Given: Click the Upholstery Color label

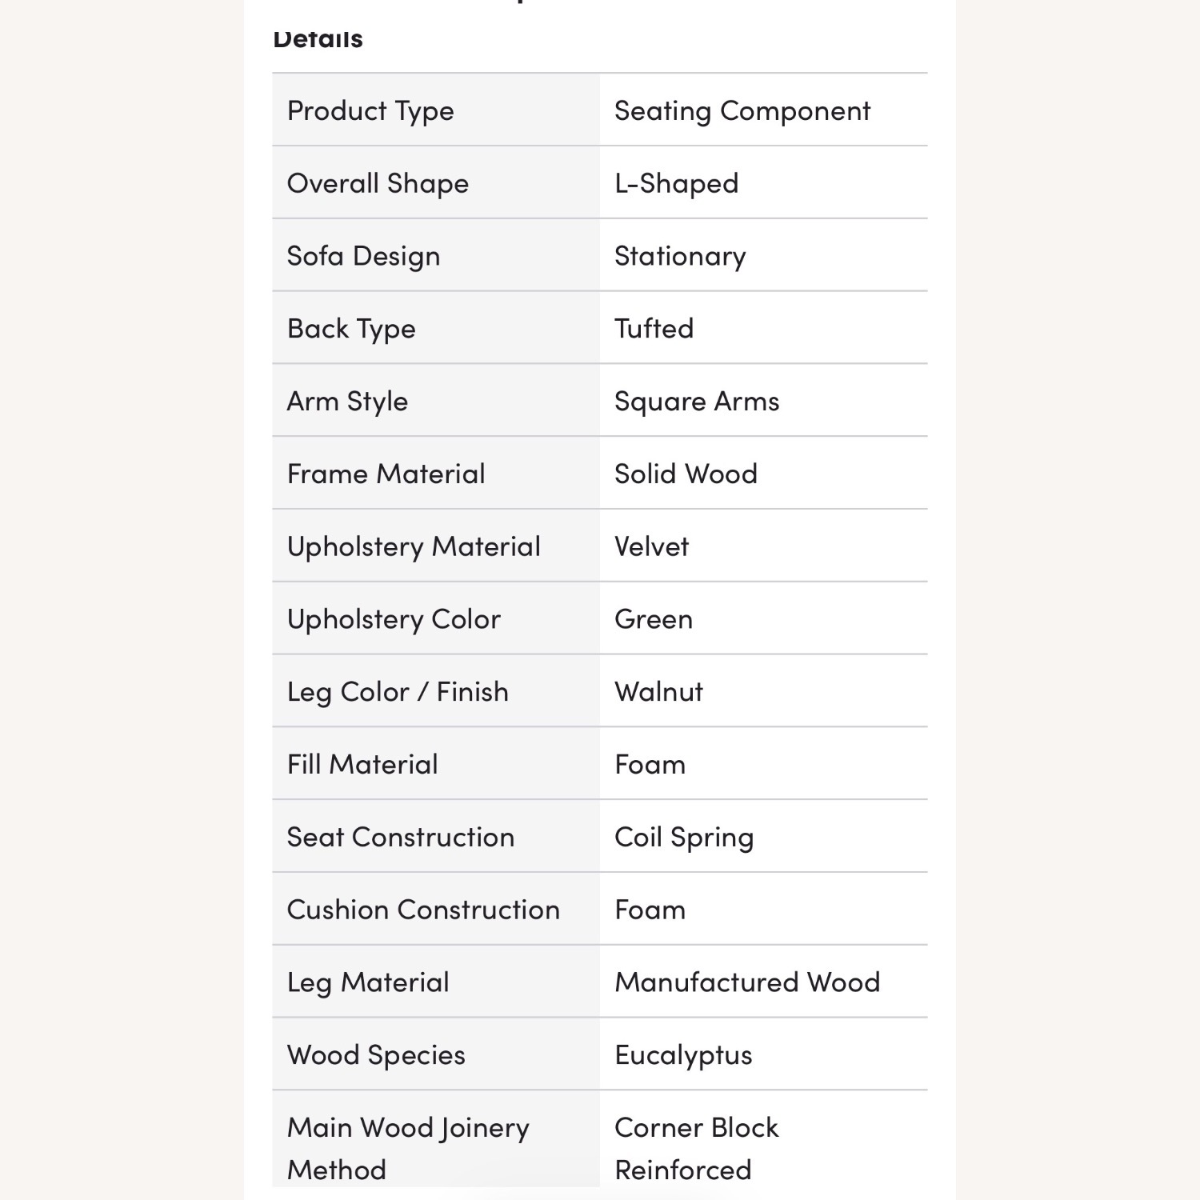Looking at the screenshot, I should click(x=394, y=619).
